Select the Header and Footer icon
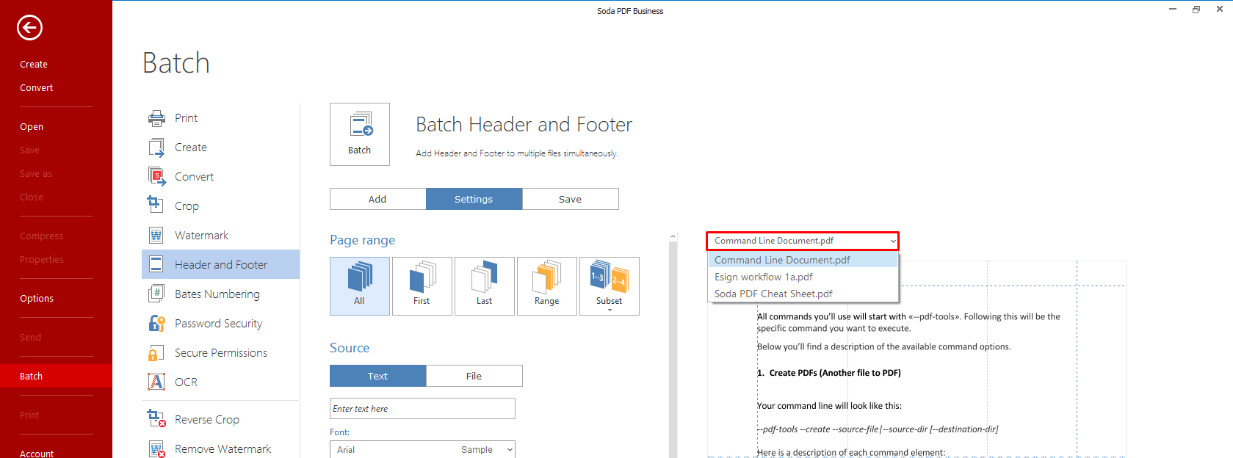 coord(156,265)
